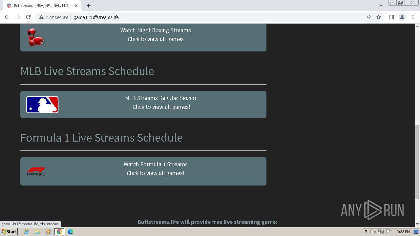This screenshot has width=420, height=236.
Task: Click the browser forward arrow
Action: tap(18, 17)
